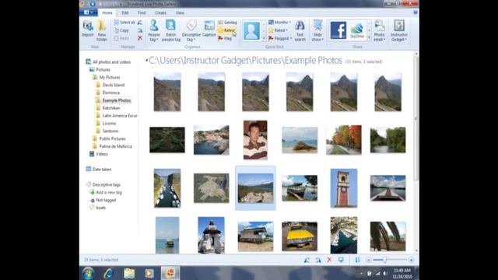The image size is (498, 280).
Task: Open the Devils Island folder
Action: (113, 85)
